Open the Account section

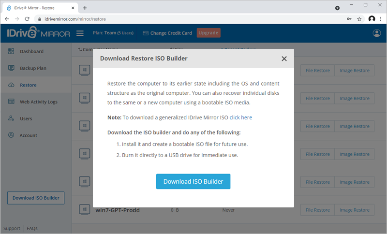tap(28, 135)
